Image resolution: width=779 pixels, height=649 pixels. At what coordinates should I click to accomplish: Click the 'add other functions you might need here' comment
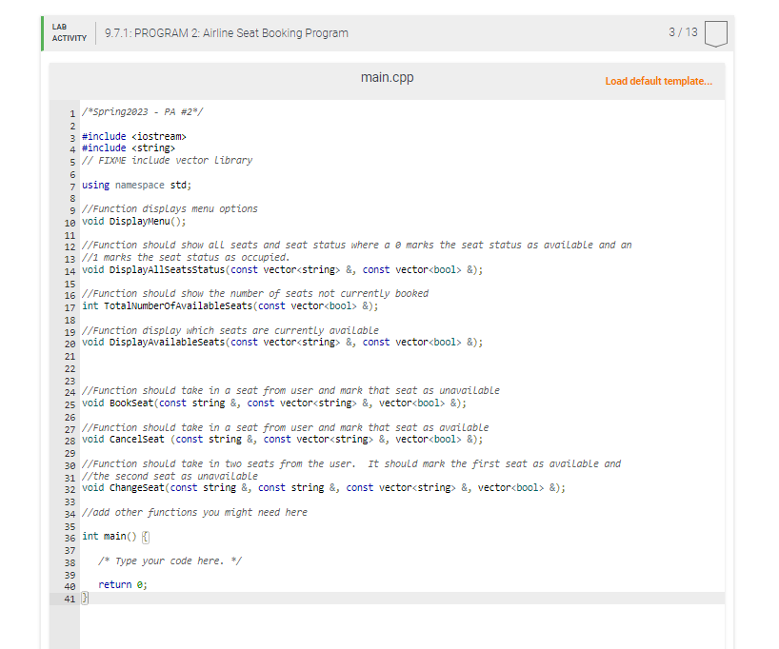point(194,513)
